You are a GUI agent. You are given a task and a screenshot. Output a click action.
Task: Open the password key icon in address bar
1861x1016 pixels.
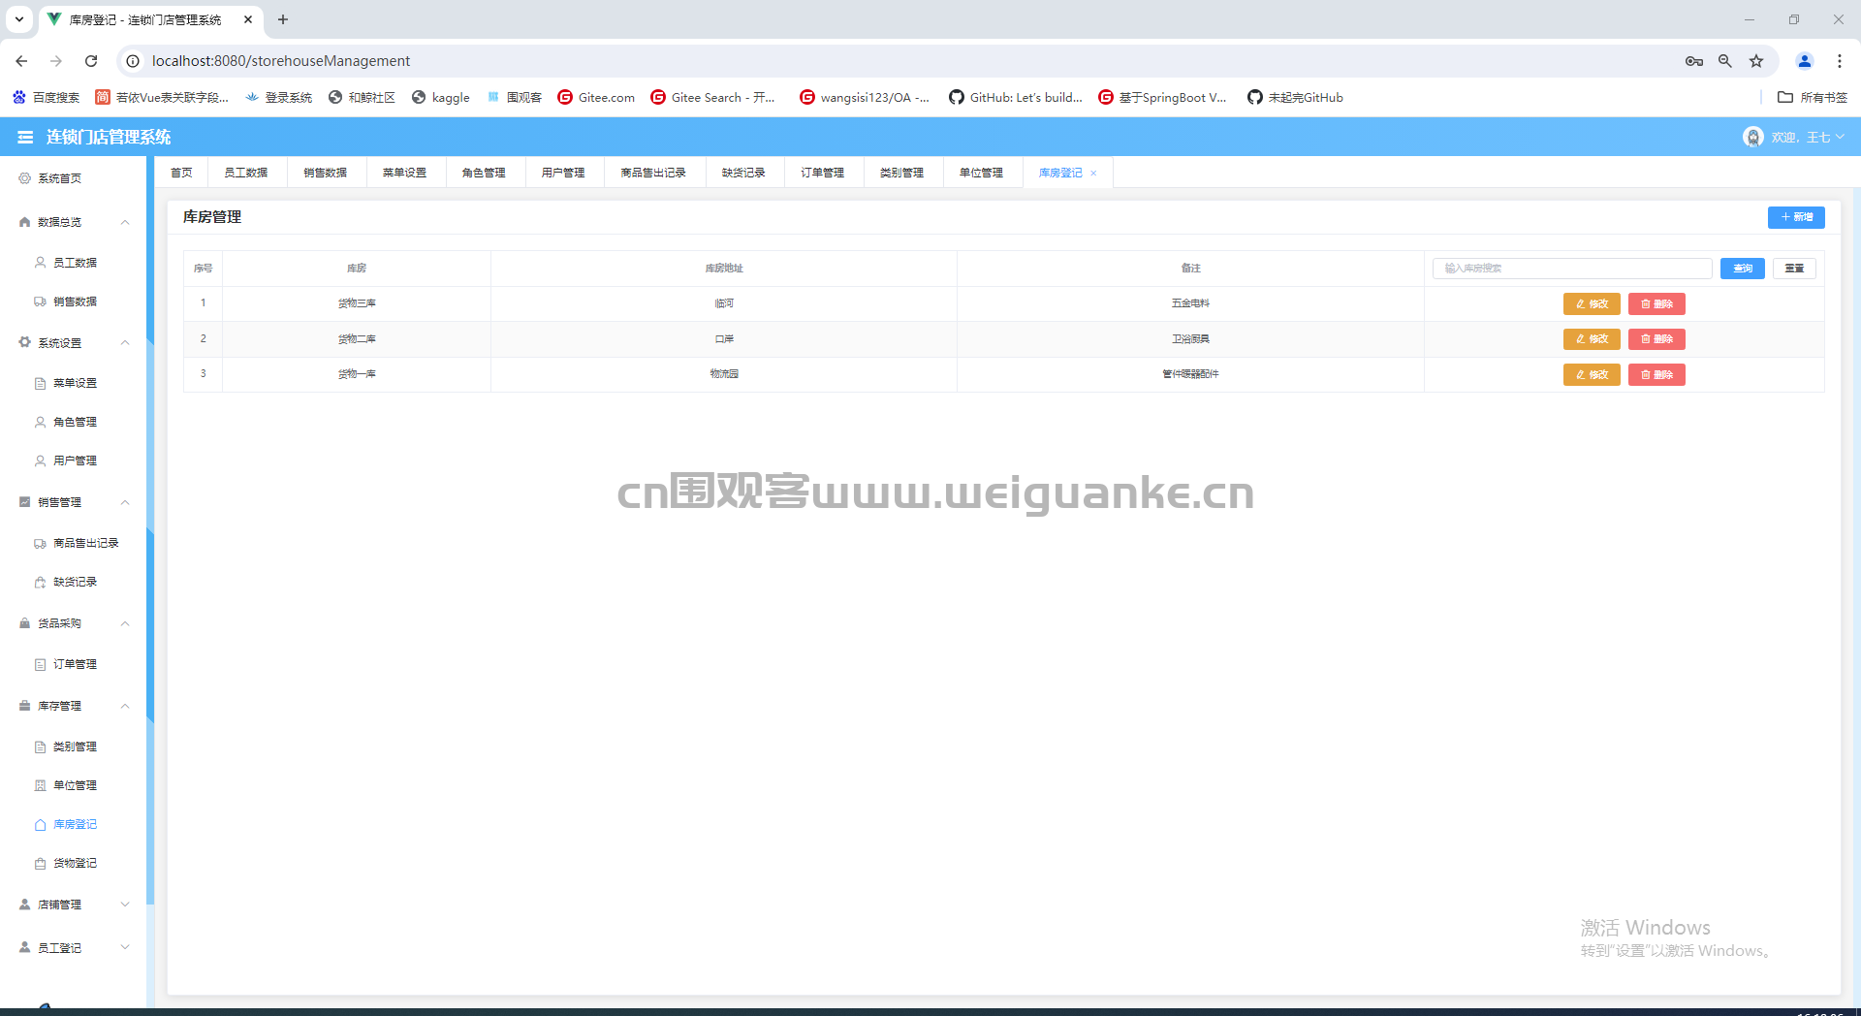pyautogui.click(x=1694, y=61)
